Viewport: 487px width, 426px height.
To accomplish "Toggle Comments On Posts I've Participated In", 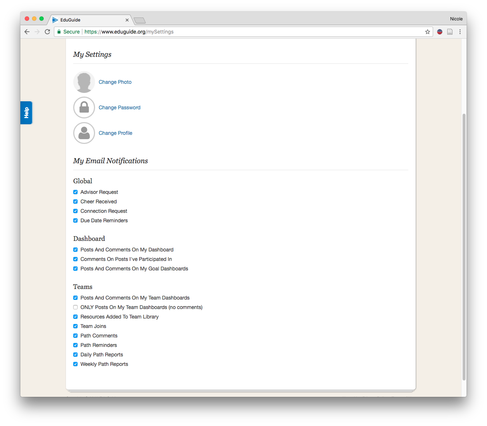I will click(x=75, y=259).
